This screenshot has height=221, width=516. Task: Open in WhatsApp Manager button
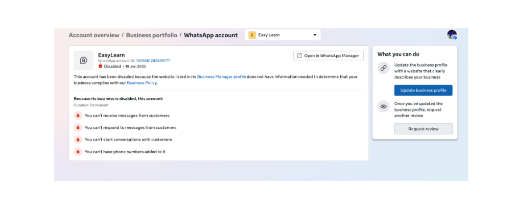pyautogui.click(x=329, y=56)
